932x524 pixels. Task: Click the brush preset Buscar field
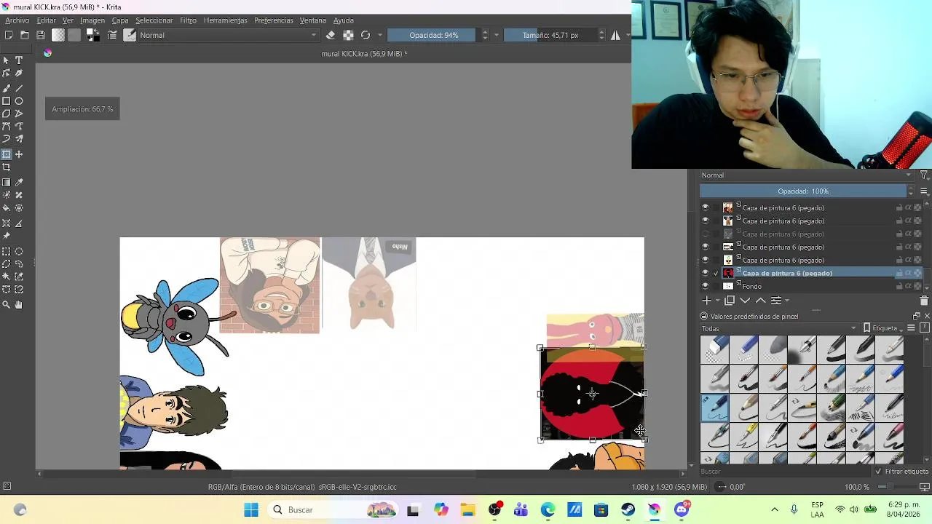click(x=785, y=472)
